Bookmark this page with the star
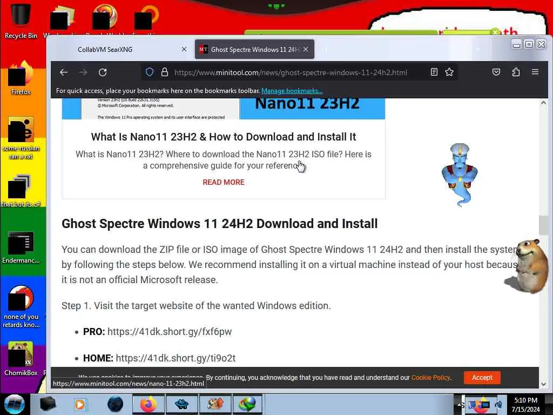The height and width of the screenshot is (415, 553). point(449,72)
